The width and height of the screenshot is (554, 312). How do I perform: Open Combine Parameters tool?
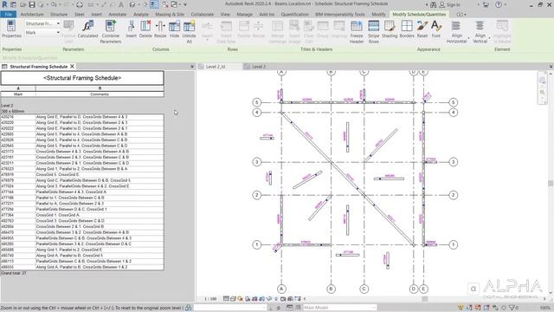[x=110, y=31]
